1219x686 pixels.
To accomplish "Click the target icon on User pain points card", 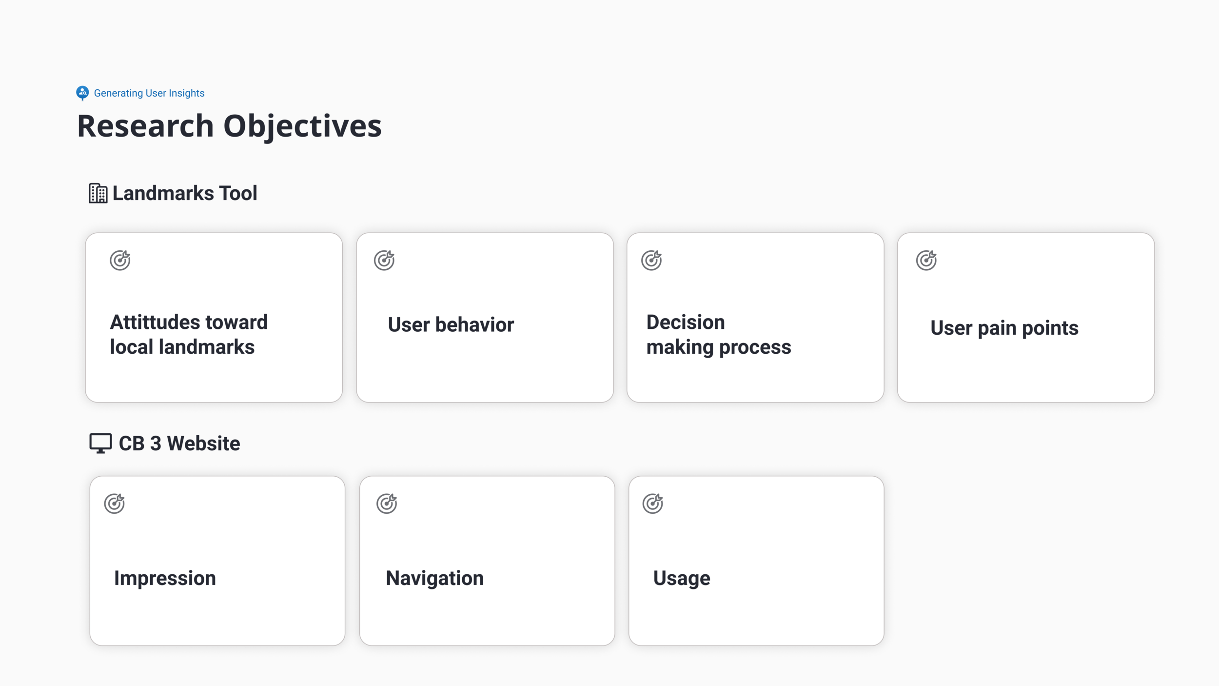I will (x=926, y=260).
